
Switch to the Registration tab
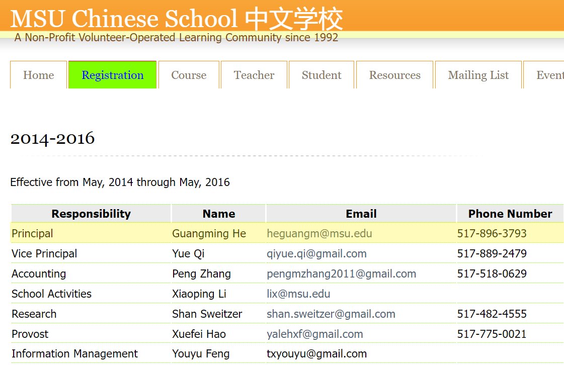[112, 75]
